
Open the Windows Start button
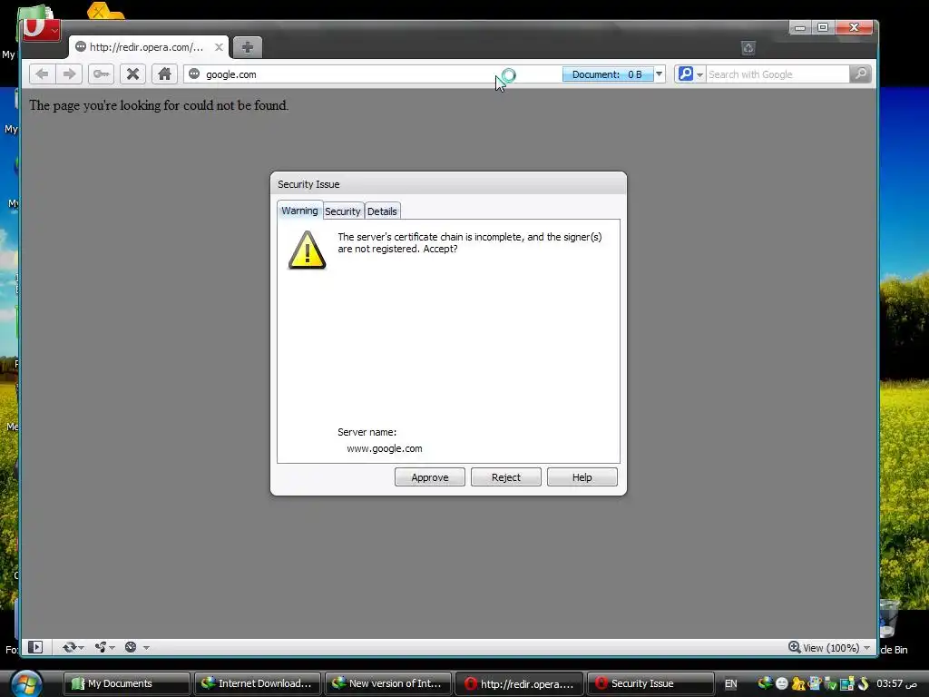point(26,684)
